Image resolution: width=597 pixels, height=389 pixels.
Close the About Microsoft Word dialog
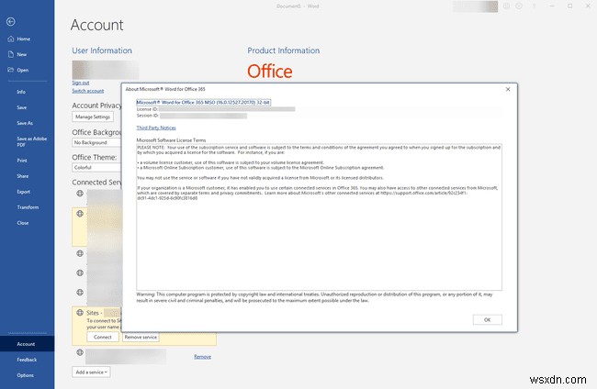[x=508, y=89]
